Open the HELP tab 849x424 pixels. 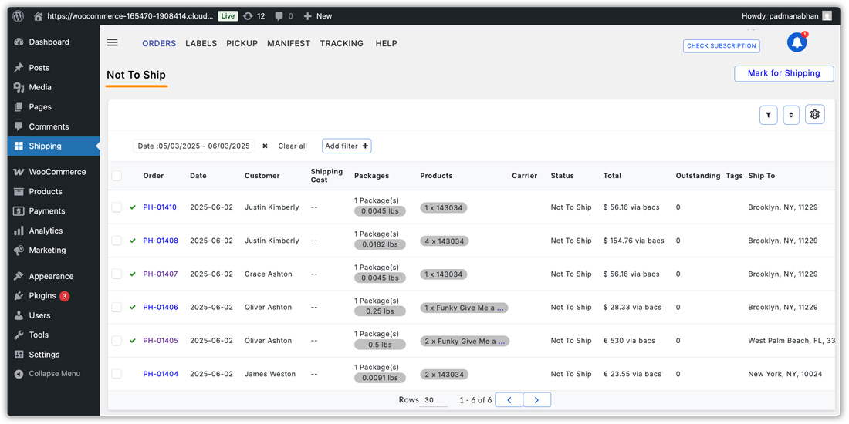point(386,43)
